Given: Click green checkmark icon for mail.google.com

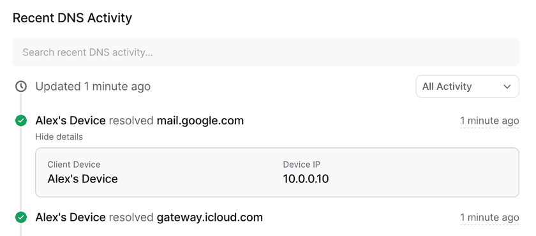Looking at the screenshot, I should (21, 121).
